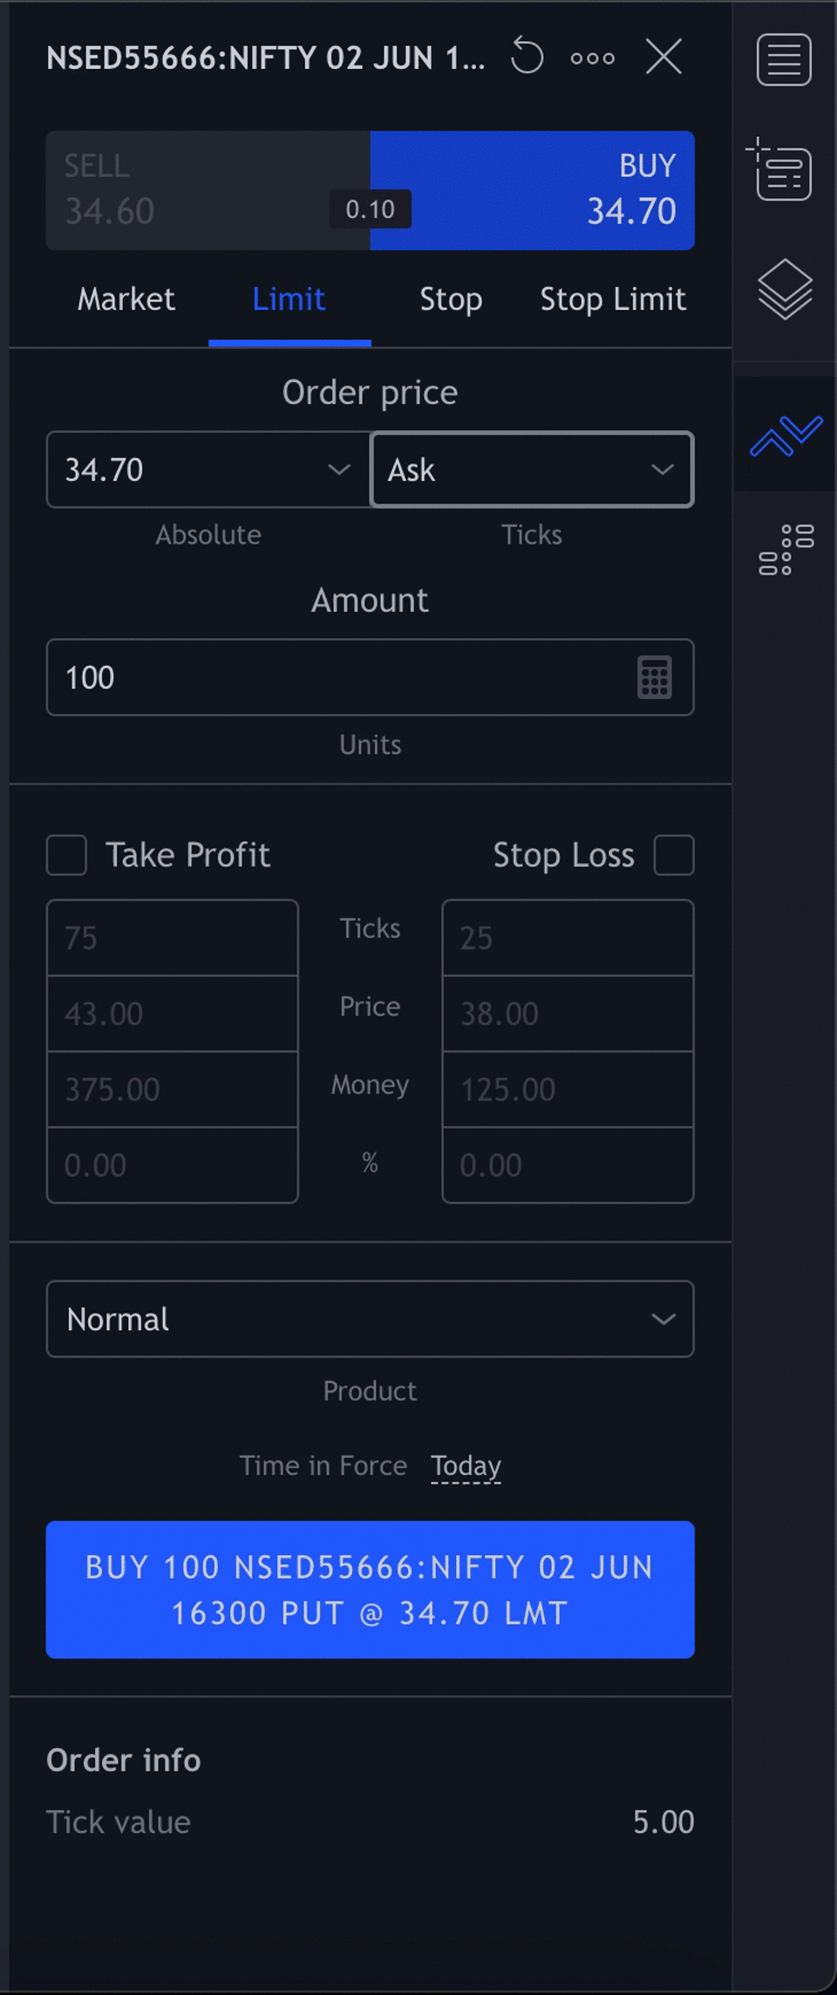
Task: Change Time in Force Today link
Action: pos(466,1465)
